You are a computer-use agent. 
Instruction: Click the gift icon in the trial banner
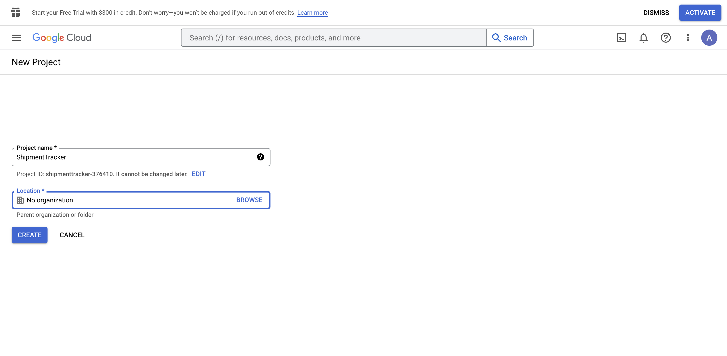point(15,12)
